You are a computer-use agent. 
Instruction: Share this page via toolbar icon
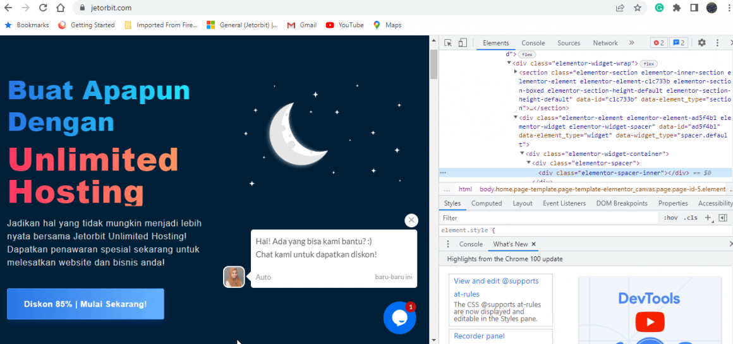(x=620, y=8)
